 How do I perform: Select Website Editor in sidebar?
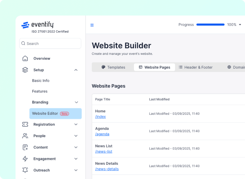click(x=56, y=114)
